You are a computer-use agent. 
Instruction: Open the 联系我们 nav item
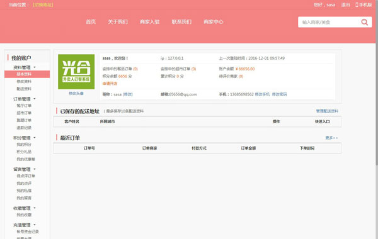181,22
